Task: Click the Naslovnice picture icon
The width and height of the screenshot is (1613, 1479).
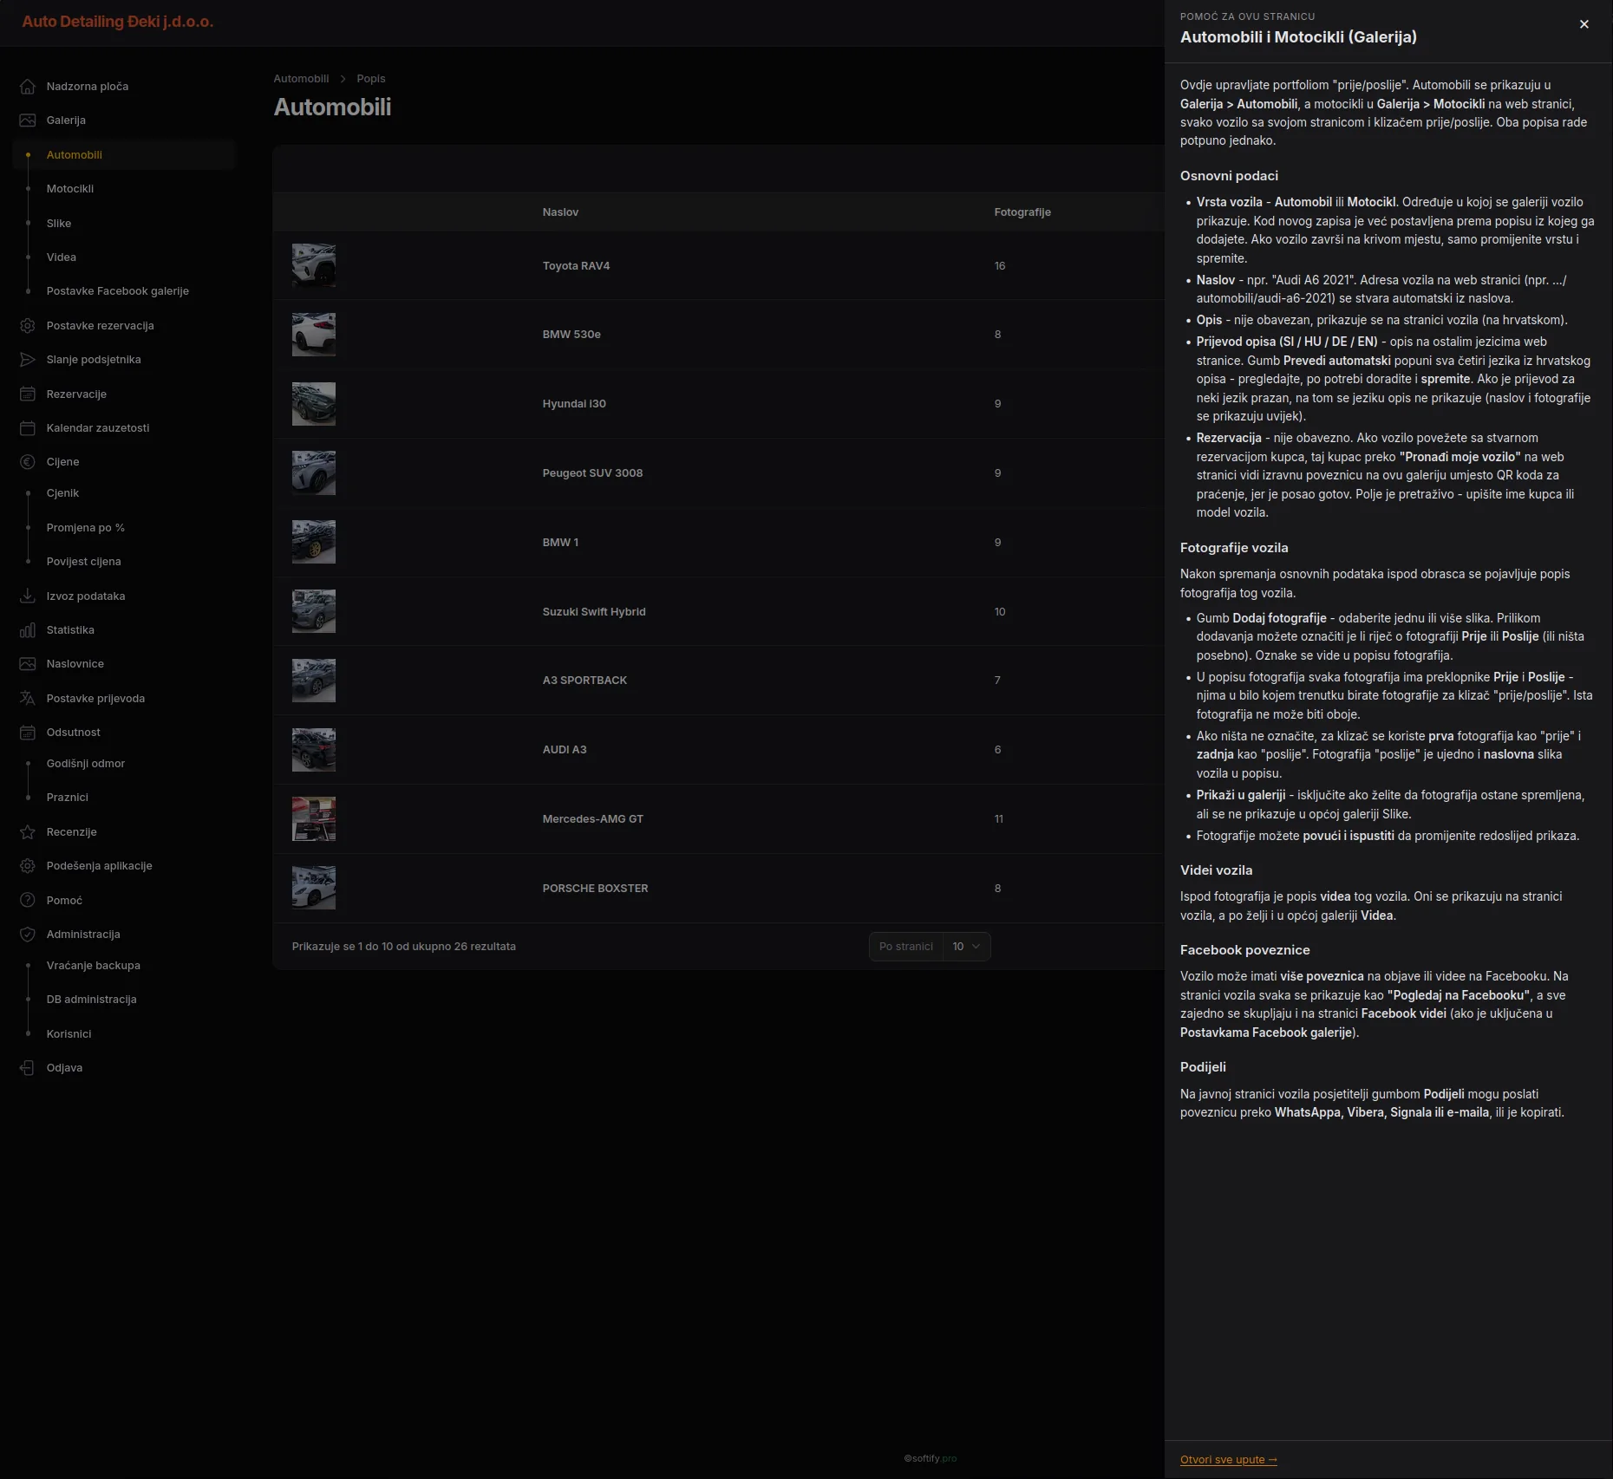Action: (x=28, y=664)
